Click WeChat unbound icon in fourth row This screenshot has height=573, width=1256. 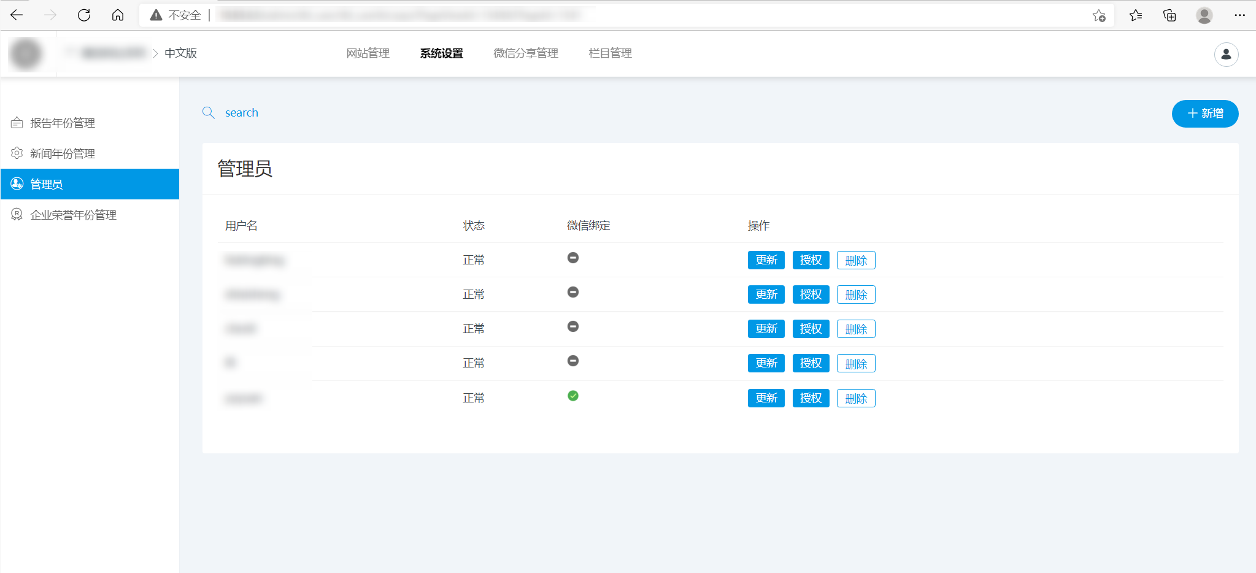pyautogui.click(x=573, y=361)
